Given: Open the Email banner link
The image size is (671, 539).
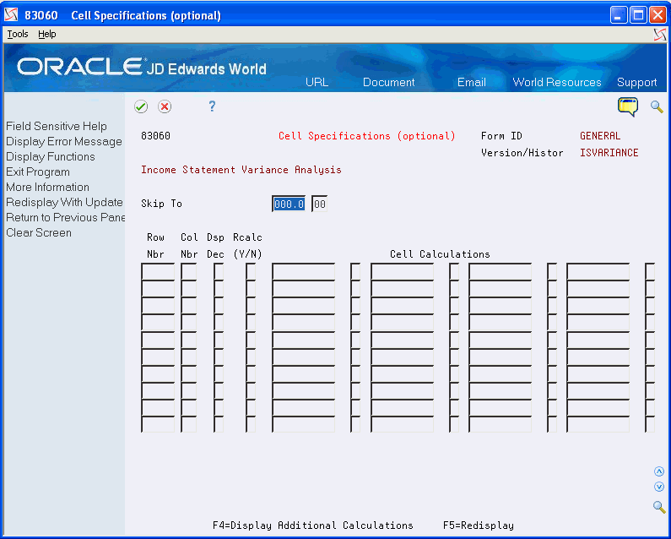Looking at the screenshot, I should (472, 82).
